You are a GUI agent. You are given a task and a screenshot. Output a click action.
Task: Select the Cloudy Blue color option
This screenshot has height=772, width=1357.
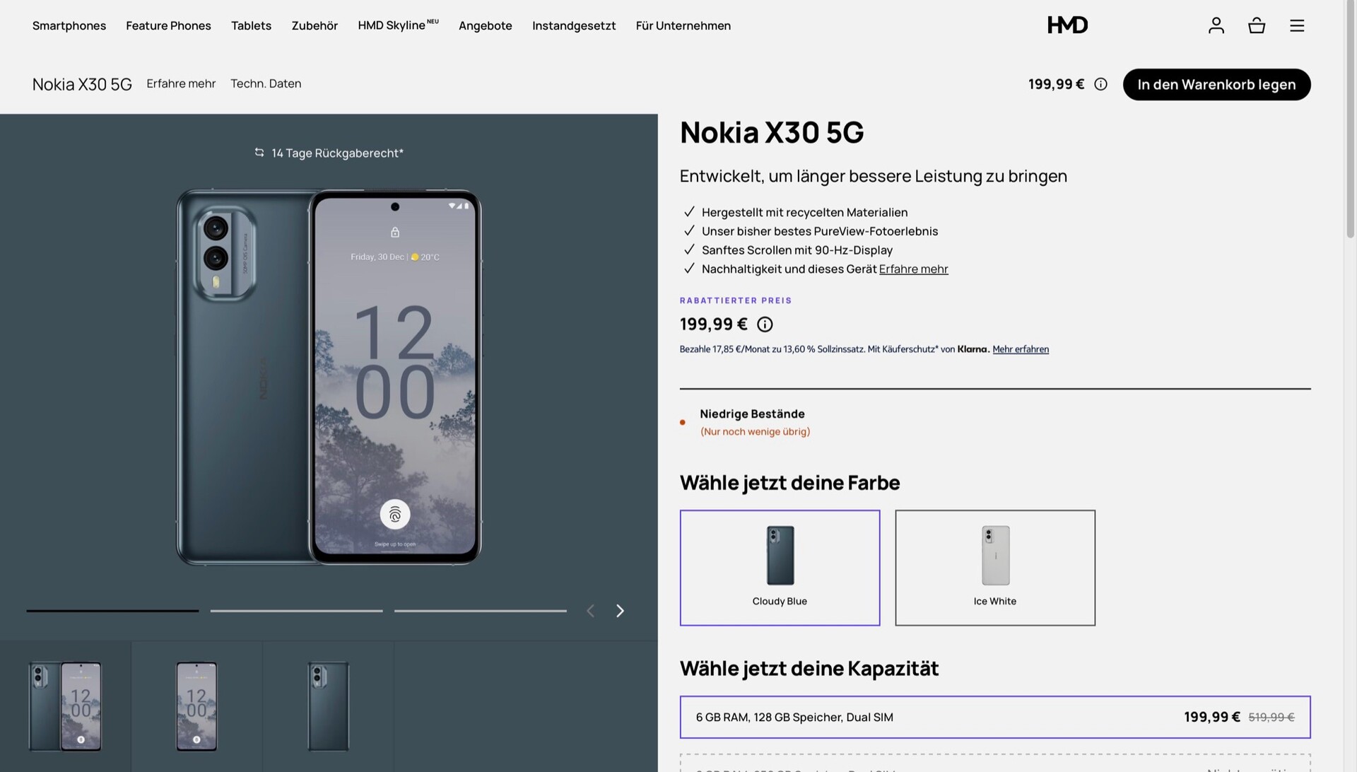[780, 568]
